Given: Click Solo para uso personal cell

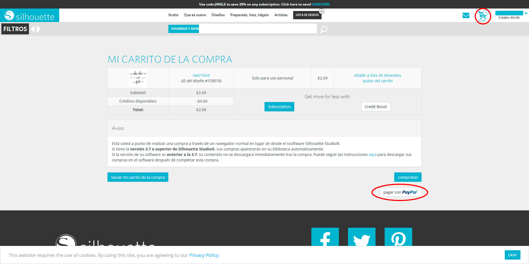Looking at the screenshot, I should pyautogui.click(x=272, y=78).
